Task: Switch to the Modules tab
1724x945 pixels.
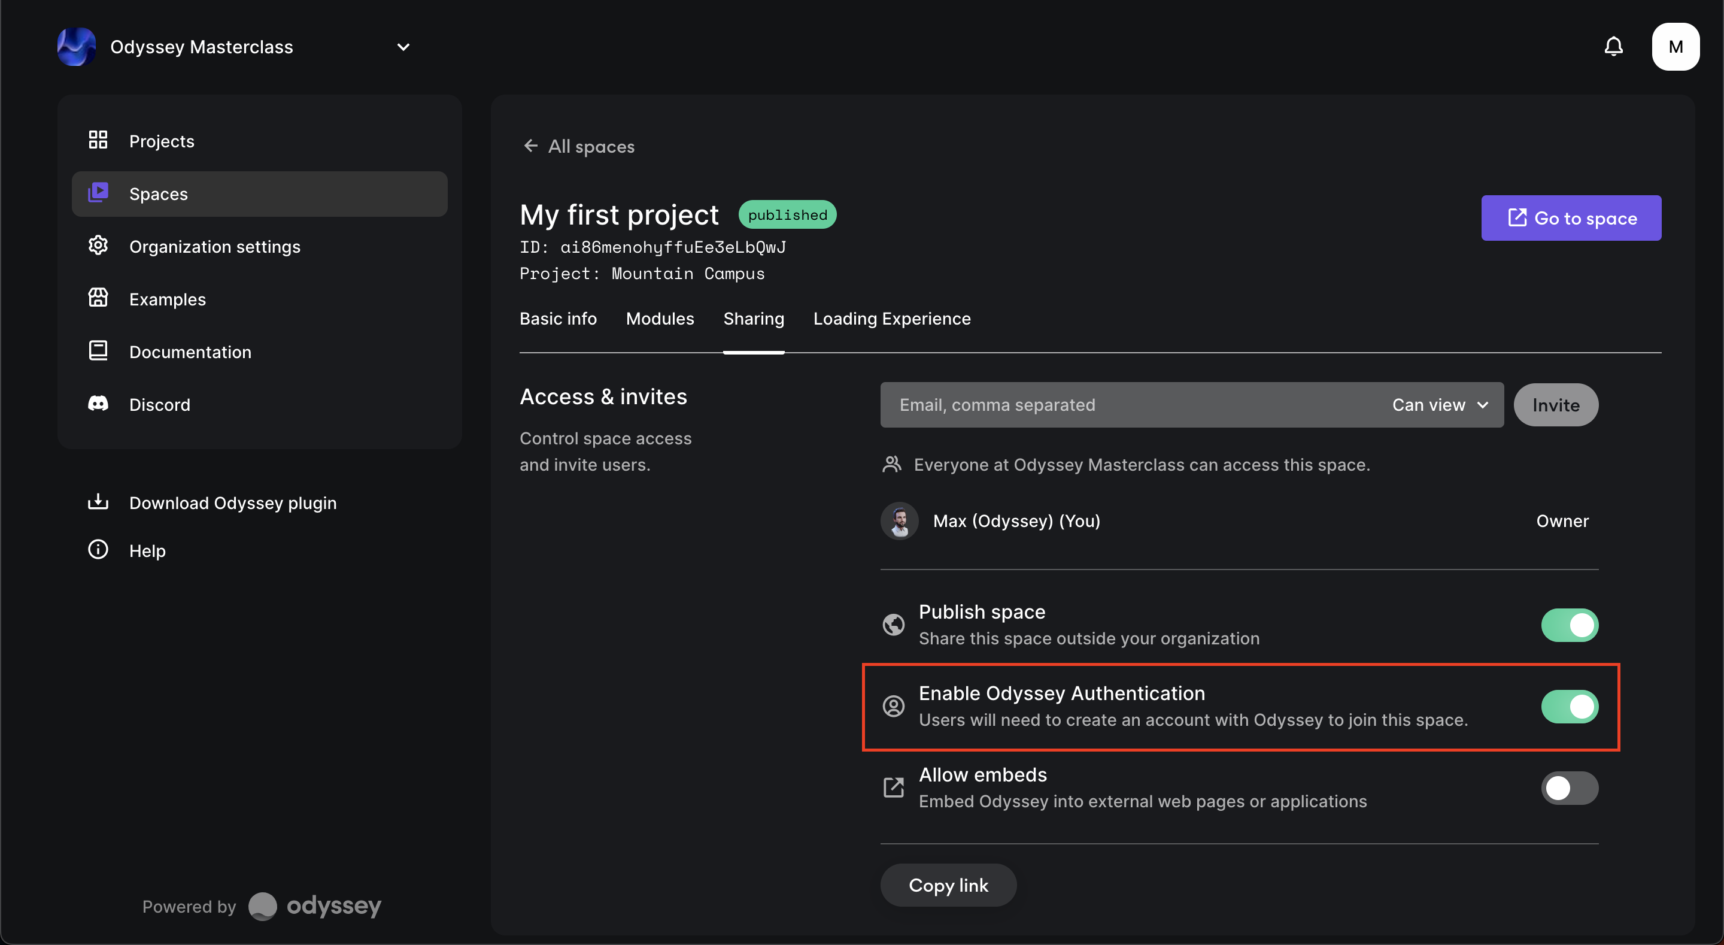Action: 660,319
